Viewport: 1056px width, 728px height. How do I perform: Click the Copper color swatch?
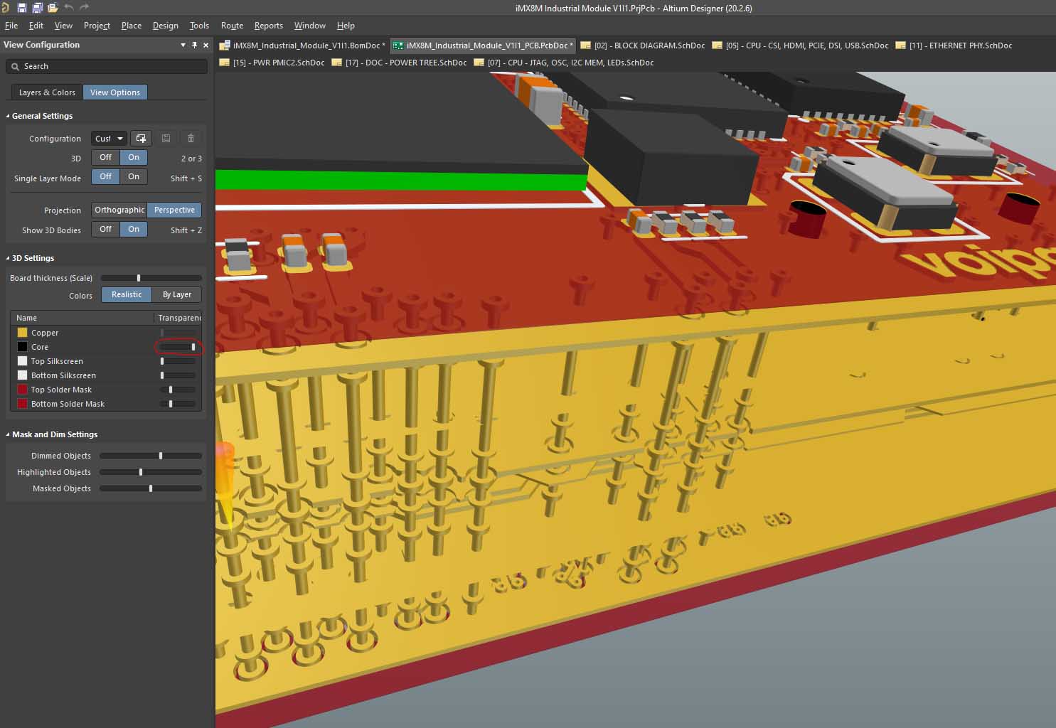click(x=22, y=333)
